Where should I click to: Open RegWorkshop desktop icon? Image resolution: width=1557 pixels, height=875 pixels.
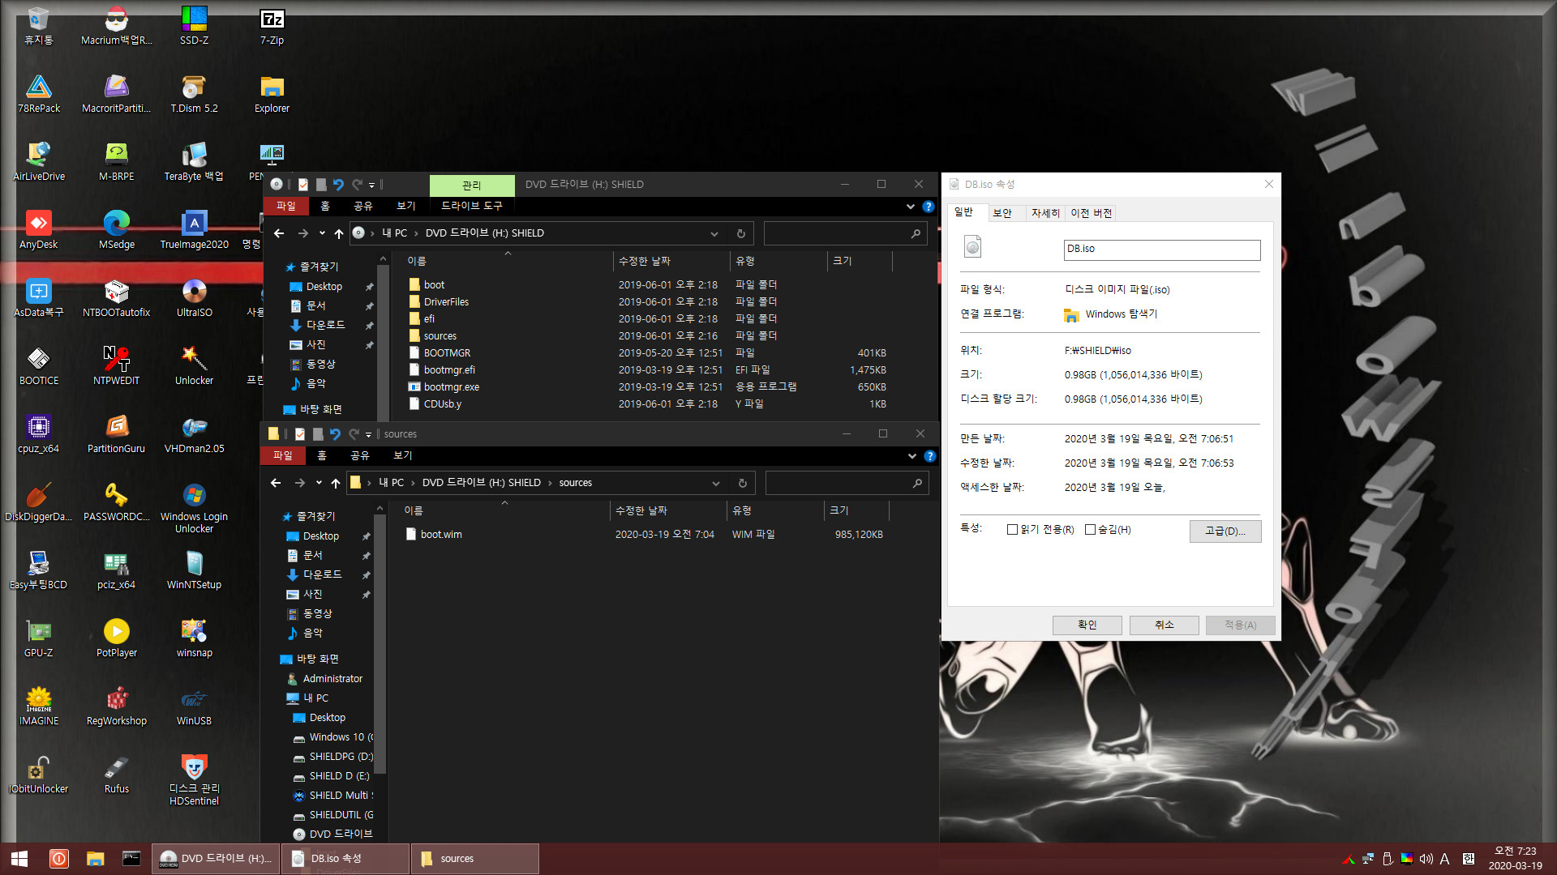click(116, 706)
